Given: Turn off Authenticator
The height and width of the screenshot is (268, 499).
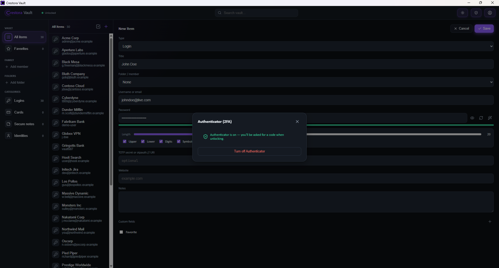Looking at the screenshot, I should pos(249,151).
